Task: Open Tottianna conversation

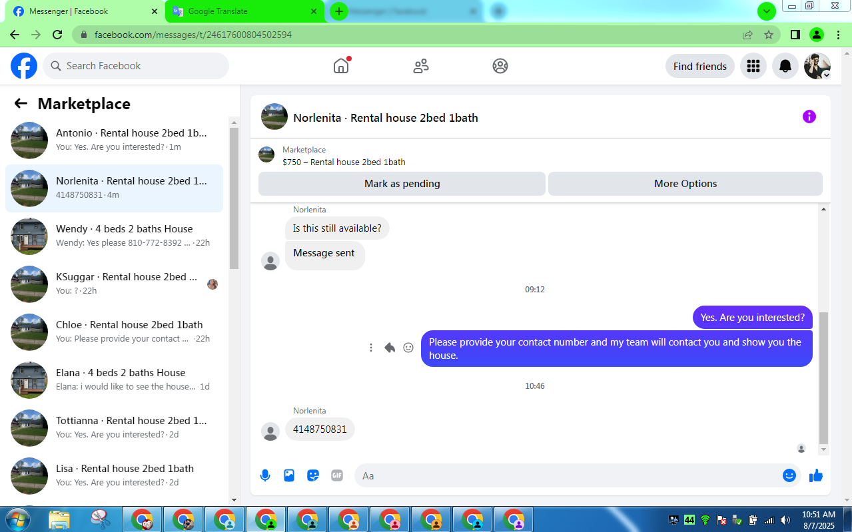Action: 115,428
